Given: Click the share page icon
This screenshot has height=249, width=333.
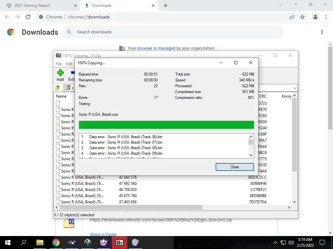Looking at the screenshot, I should coord(292,17).
